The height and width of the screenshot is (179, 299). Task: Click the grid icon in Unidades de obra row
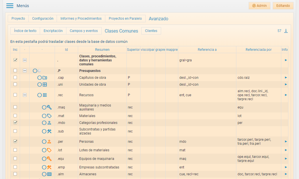pos(45,85)
